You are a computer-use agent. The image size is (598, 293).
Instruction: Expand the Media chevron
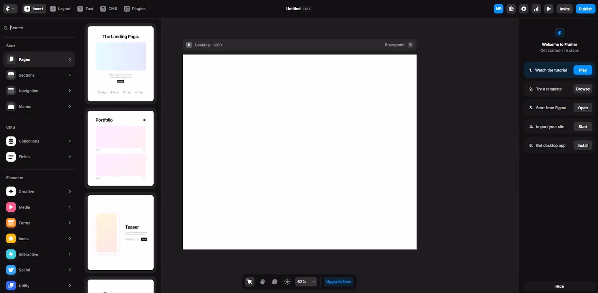[x=70, y=207]
